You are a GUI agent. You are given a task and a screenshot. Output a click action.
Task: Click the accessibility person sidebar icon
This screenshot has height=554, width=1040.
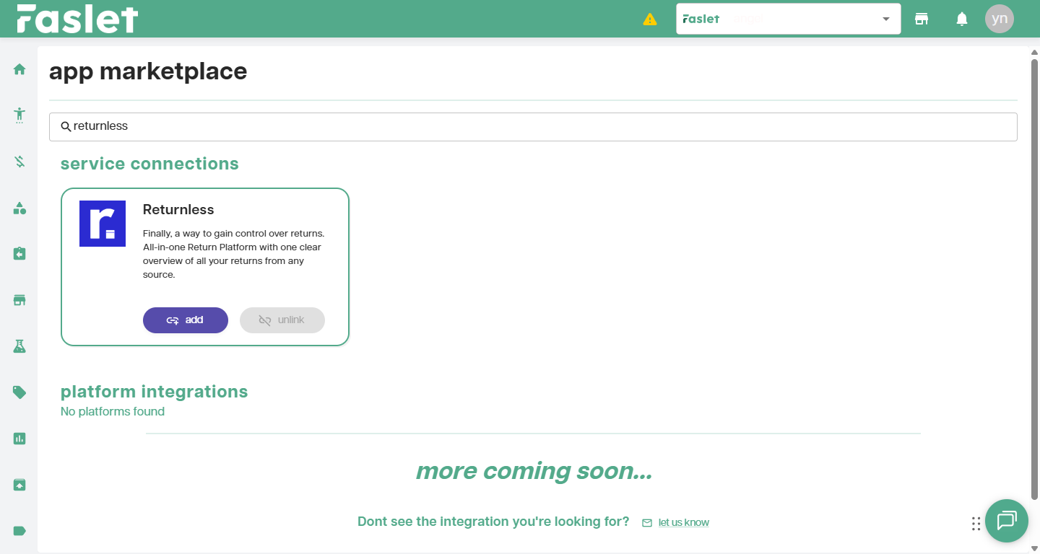[x=19, y=115]
